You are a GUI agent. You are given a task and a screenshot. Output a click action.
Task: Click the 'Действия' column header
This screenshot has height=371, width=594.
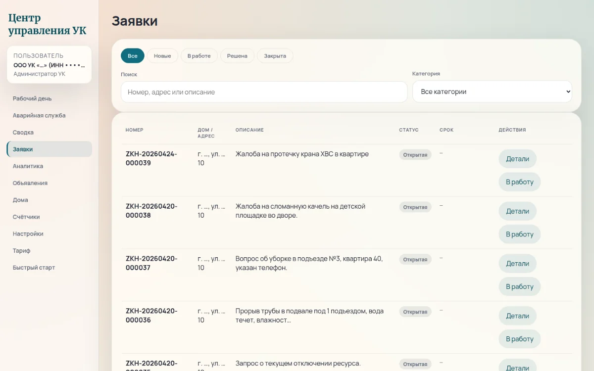pos(512,130)
